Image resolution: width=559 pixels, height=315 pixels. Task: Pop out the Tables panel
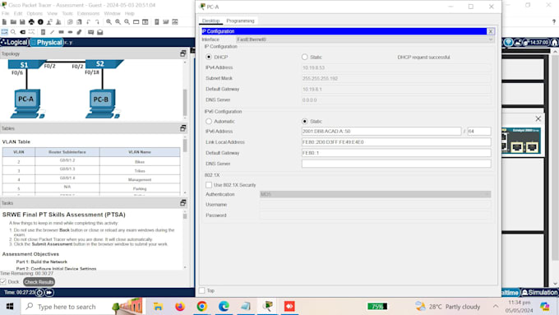pyautogui.click(x=182, y=128)
